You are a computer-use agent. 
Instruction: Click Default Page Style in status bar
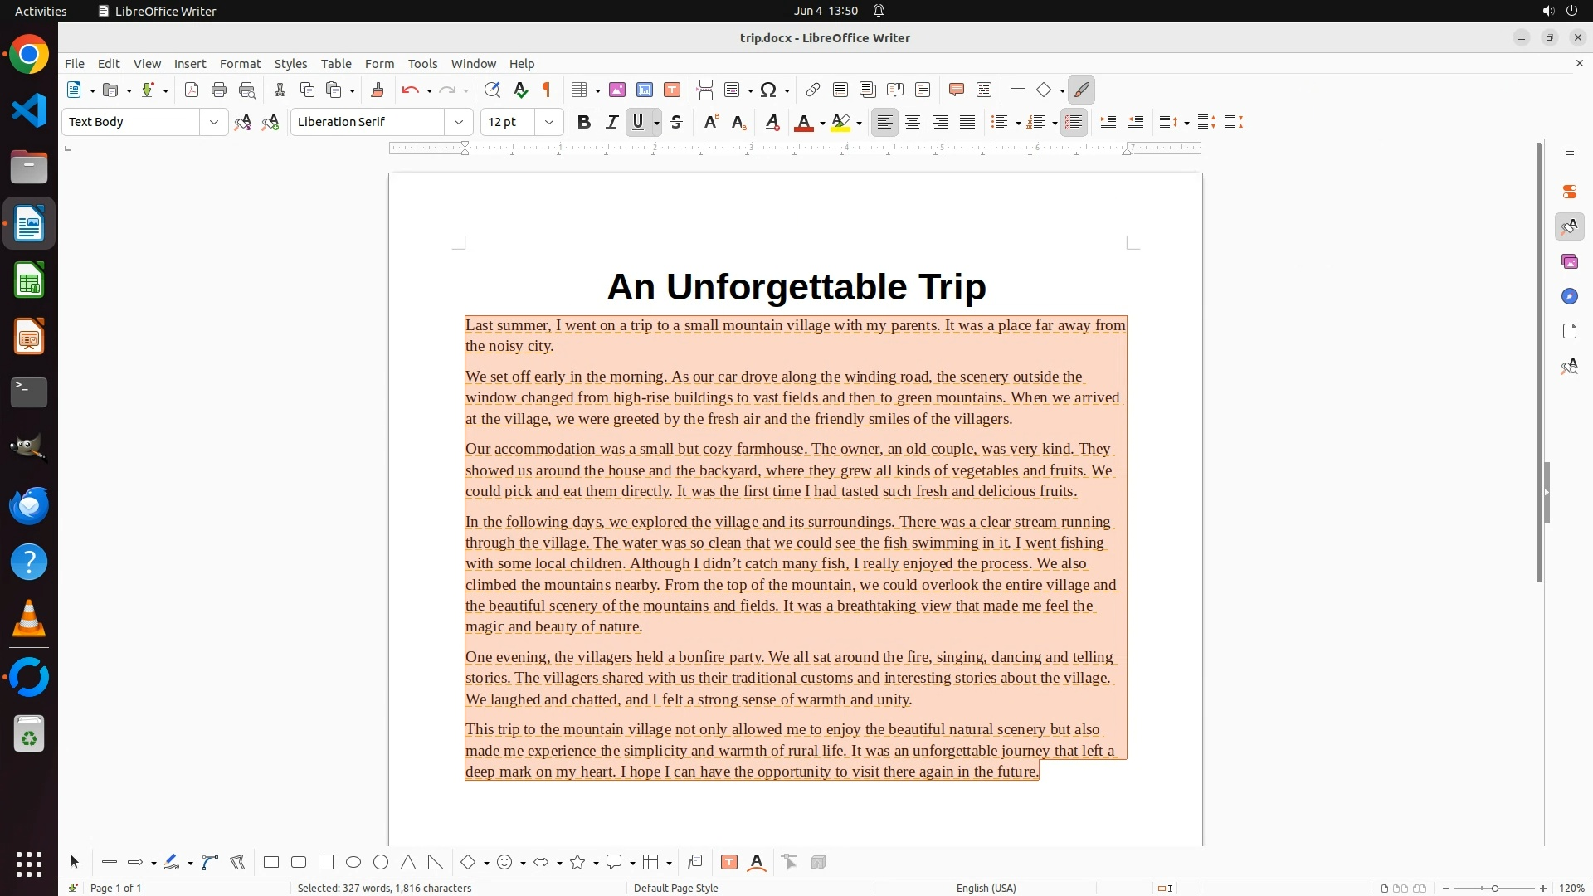675,889
